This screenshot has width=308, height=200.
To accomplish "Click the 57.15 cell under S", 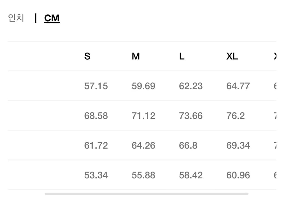I will coord(96,86).
